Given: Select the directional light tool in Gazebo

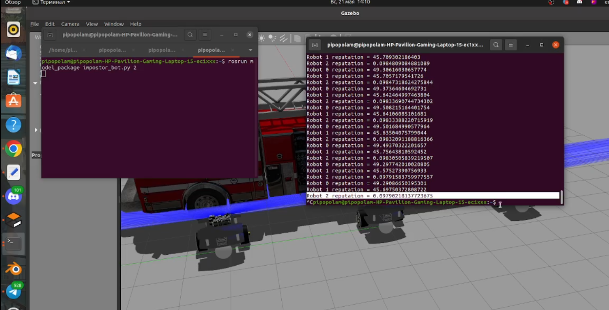Looking at the screenshot, I should click(283, 38).
